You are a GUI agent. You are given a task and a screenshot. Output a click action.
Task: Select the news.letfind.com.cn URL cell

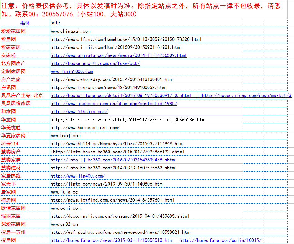[146, 200]
